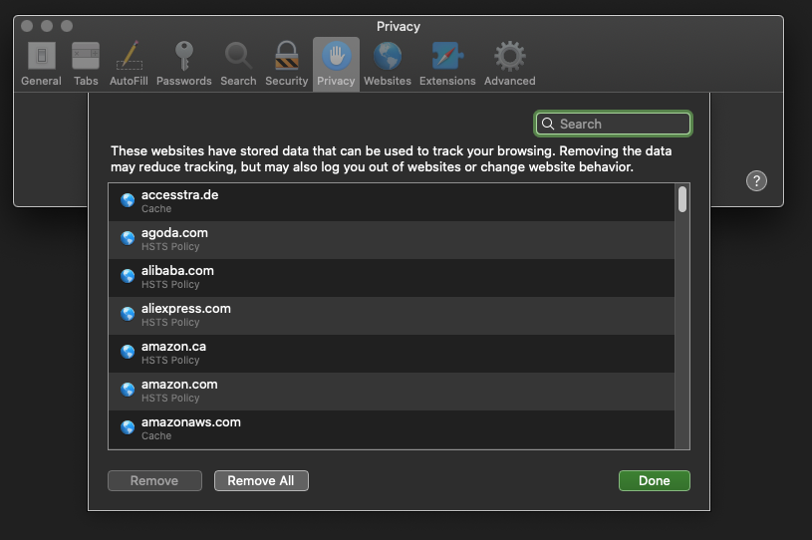
Task: Open the Advanced preferences pane
Action: (x=509, y=64)
